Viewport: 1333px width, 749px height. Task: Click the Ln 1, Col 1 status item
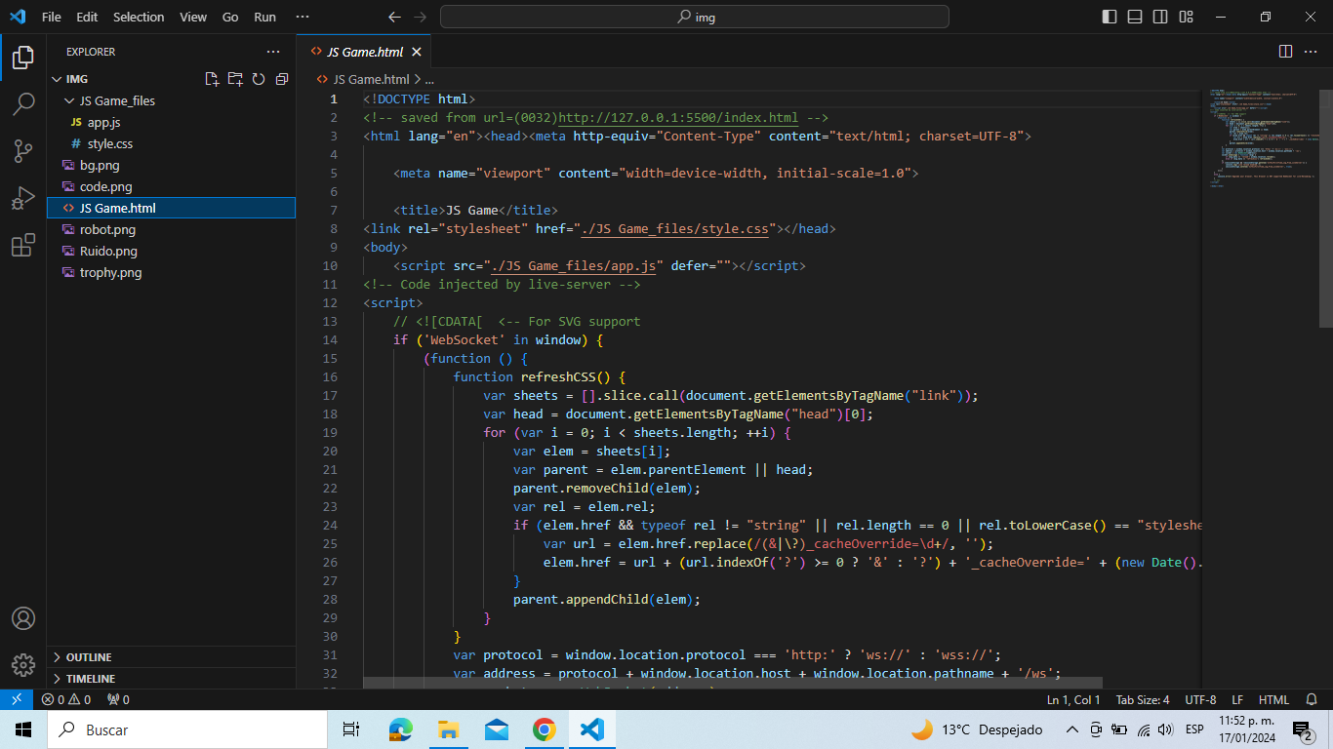click(1073, 699)
